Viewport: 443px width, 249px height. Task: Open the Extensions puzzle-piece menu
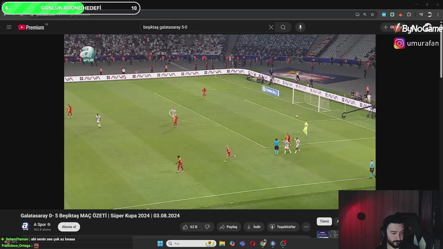click(x=409, y=15)
